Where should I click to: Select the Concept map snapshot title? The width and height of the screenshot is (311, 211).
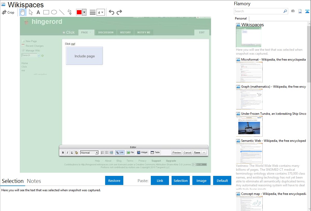[x=274, y=194]
